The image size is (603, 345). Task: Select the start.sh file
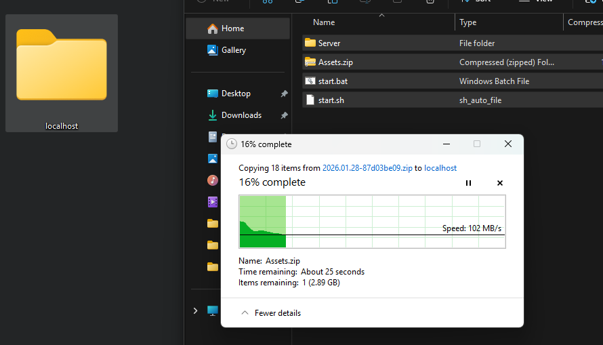click(x=453, y=100)
